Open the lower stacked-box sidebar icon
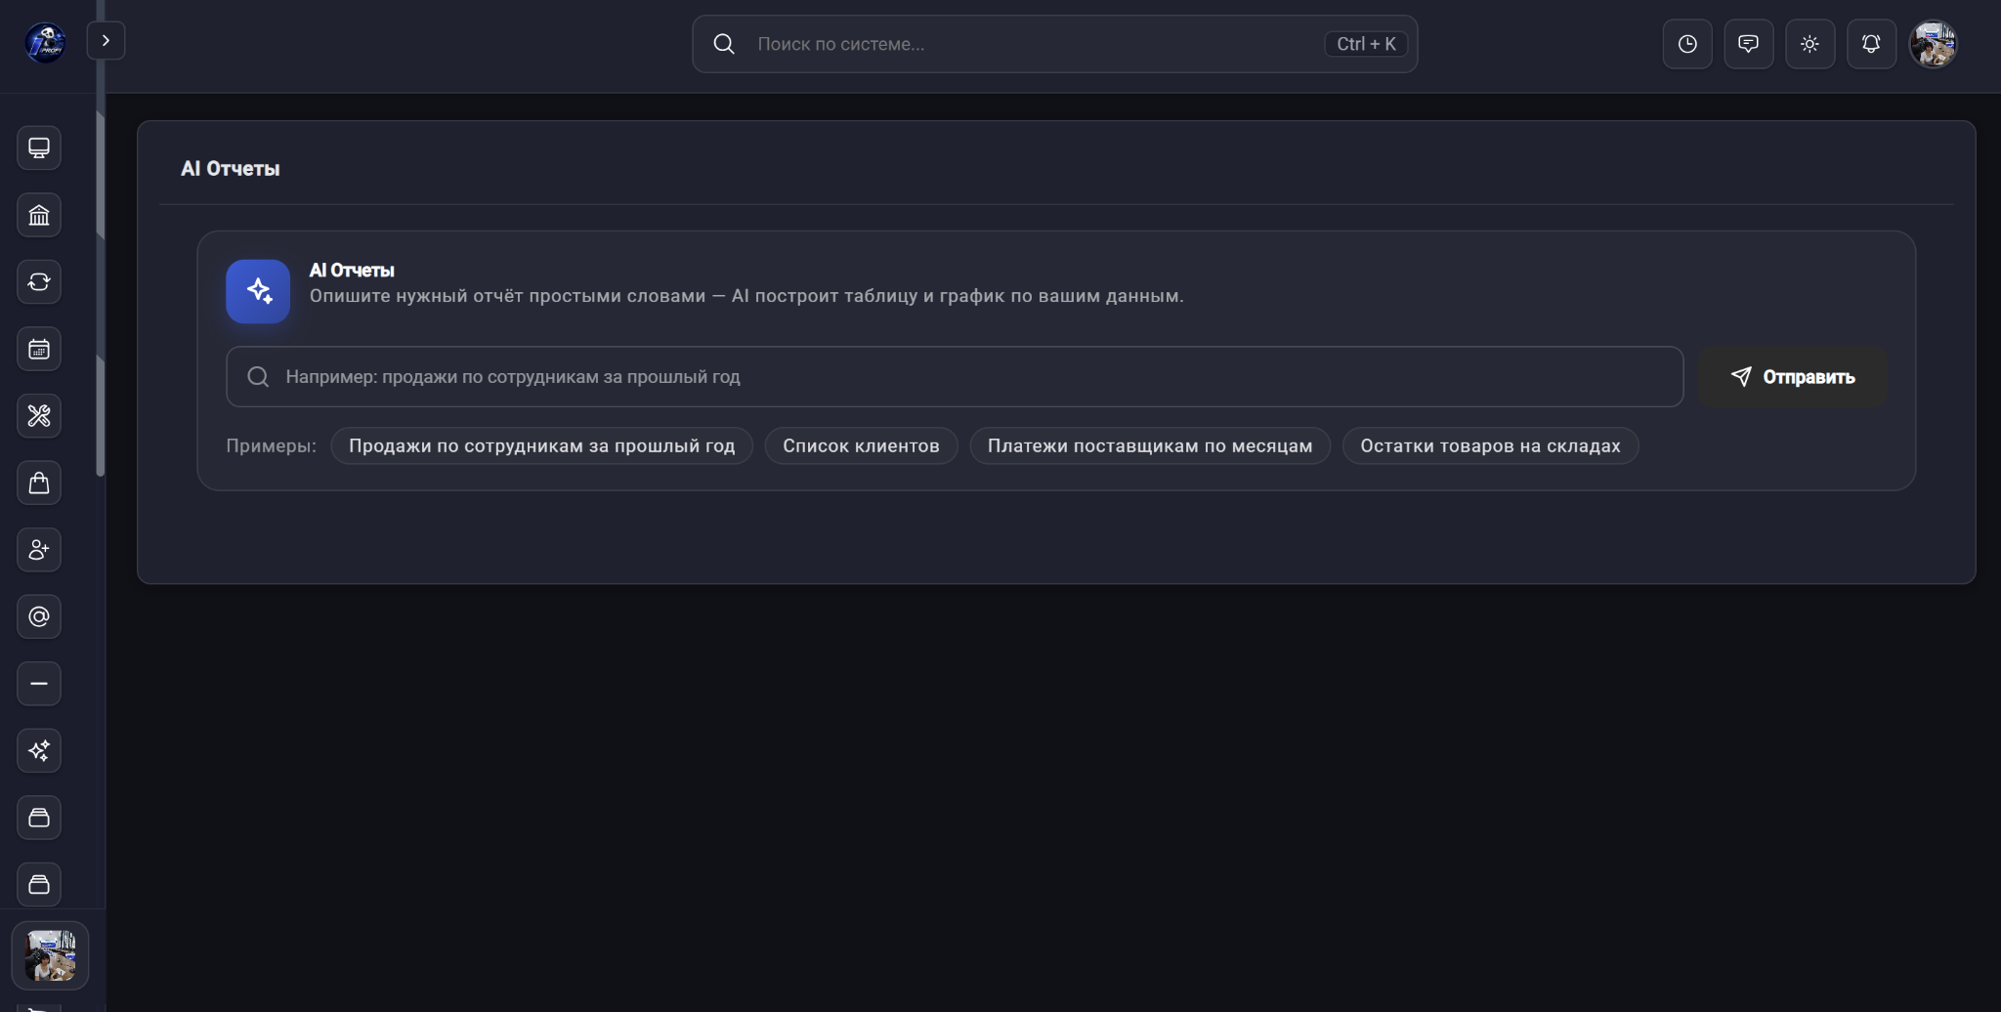This screenshot has width=2001, height=1012. pyautogui.click(x=39, y=884)
